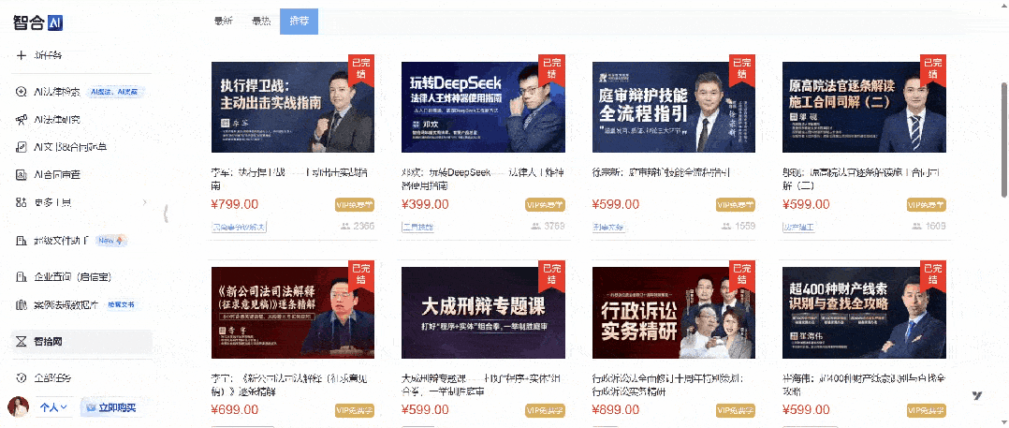Click the 立即购买 button

(x=110, y=407)
